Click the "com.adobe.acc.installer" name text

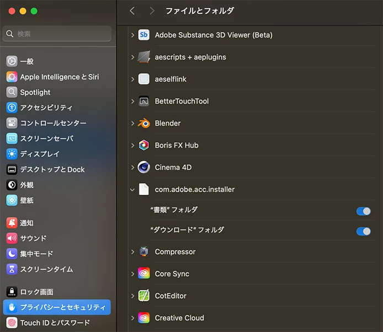pyautogui.click(x=195, y=189)
